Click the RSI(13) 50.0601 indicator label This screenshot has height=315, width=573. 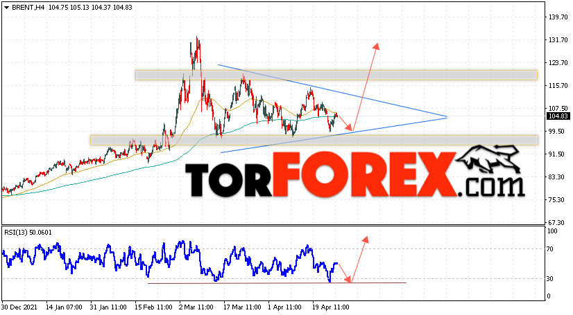[28, 232]
